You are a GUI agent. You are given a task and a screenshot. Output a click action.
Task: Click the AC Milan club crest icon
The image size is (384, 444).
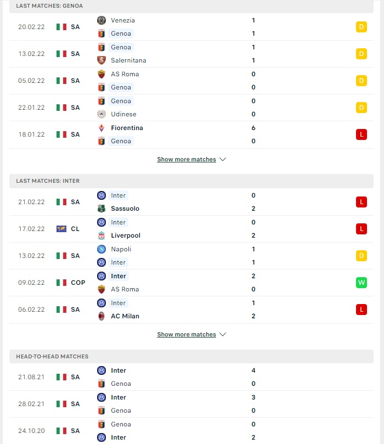pyautogui.click(x=101, y=316)
